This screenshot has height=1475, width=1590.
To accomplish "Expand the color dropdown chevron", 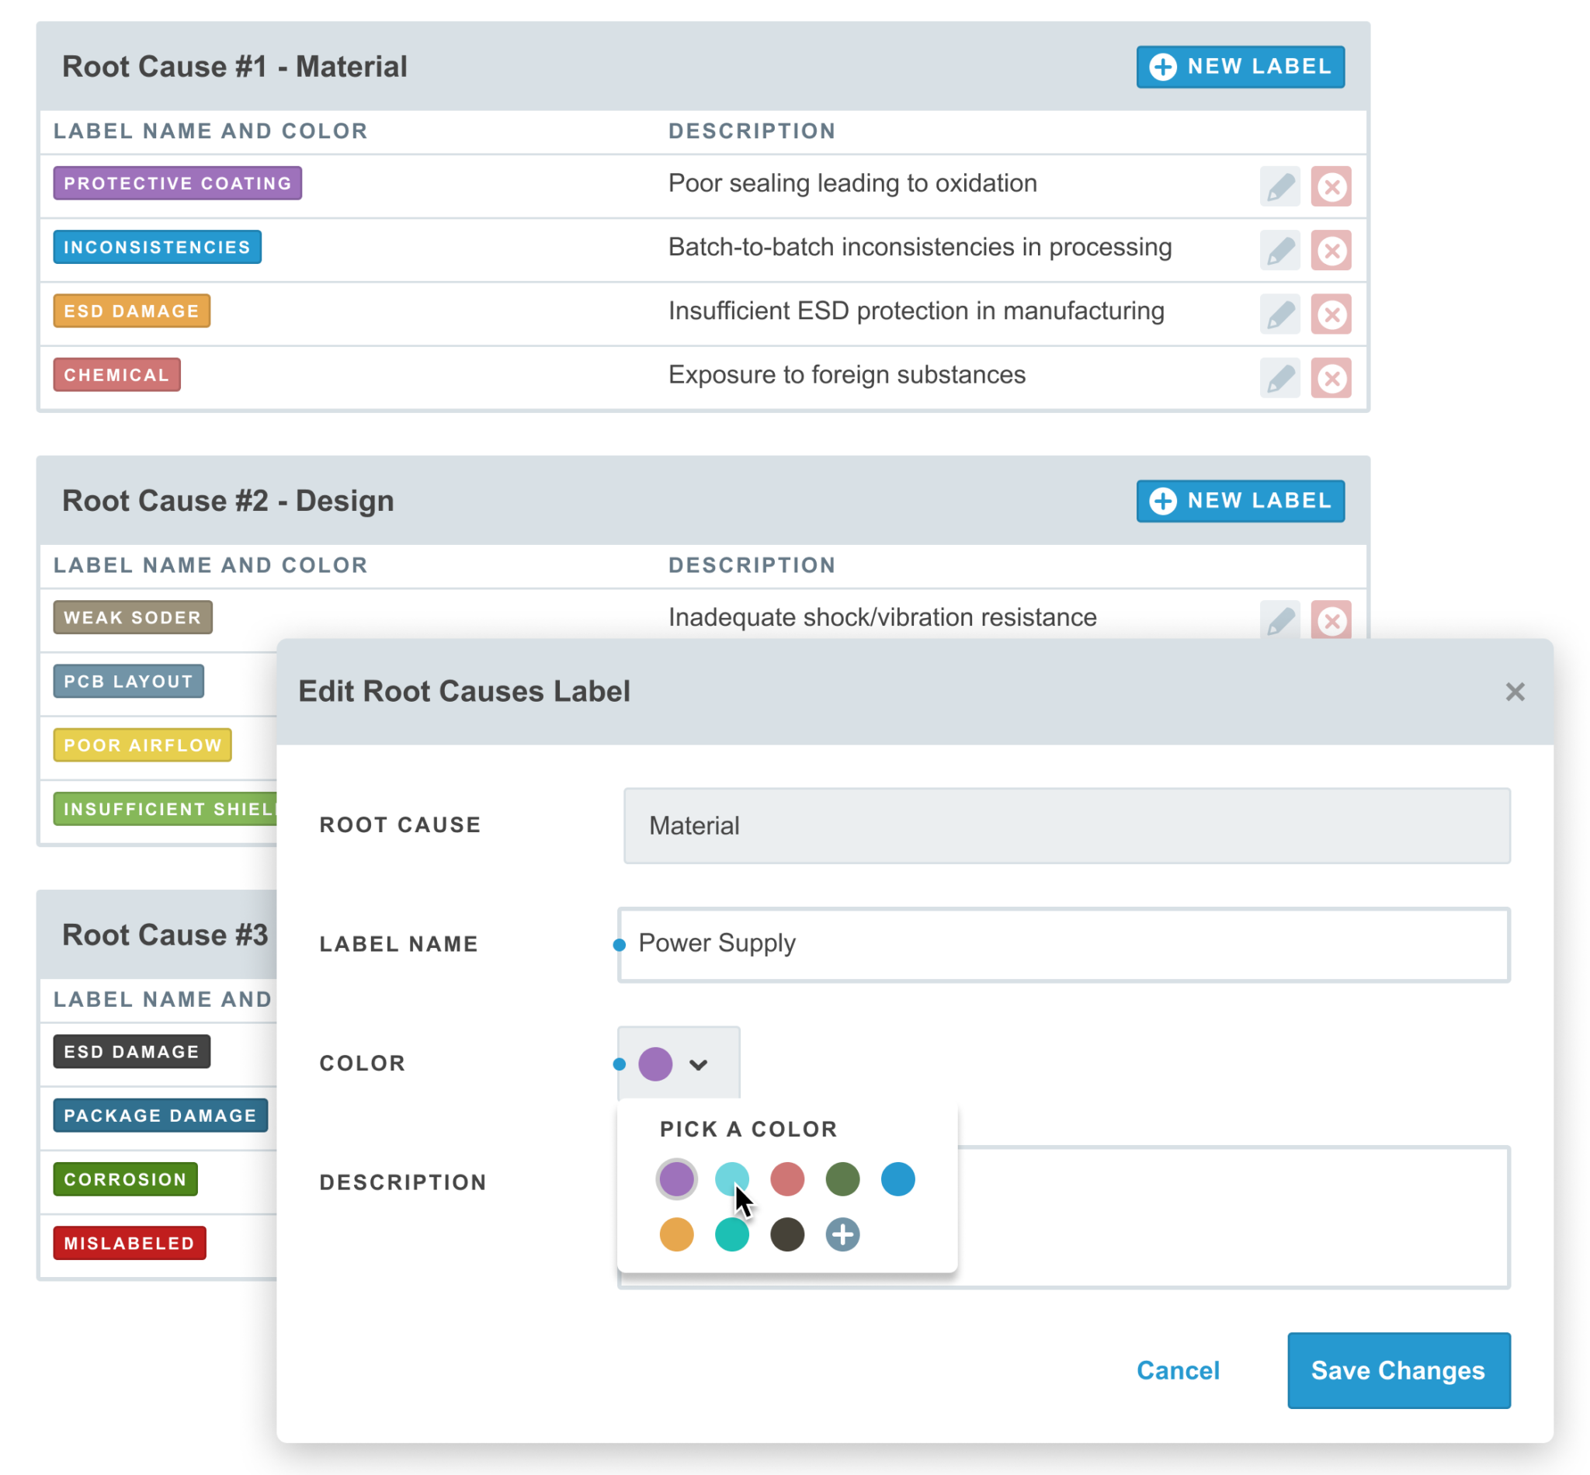I will pos(699,1064).
